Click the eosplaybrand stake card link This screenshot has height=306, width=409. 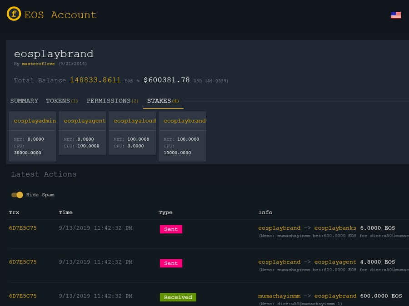click(185, 121)
